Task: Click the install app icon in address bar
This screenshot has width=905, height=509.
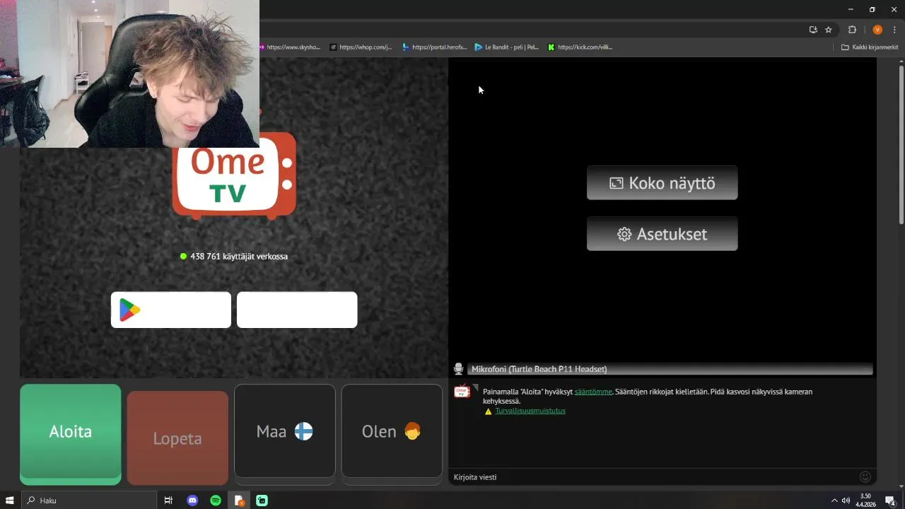Action: pyautogui.click(x=813, y=30)
